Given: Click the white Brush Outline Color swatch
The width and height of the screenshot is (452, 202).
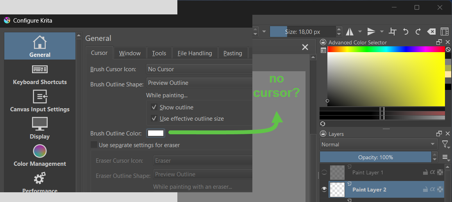Looking at the screenshot, I should pyautogui.click(x=155, y=133).
